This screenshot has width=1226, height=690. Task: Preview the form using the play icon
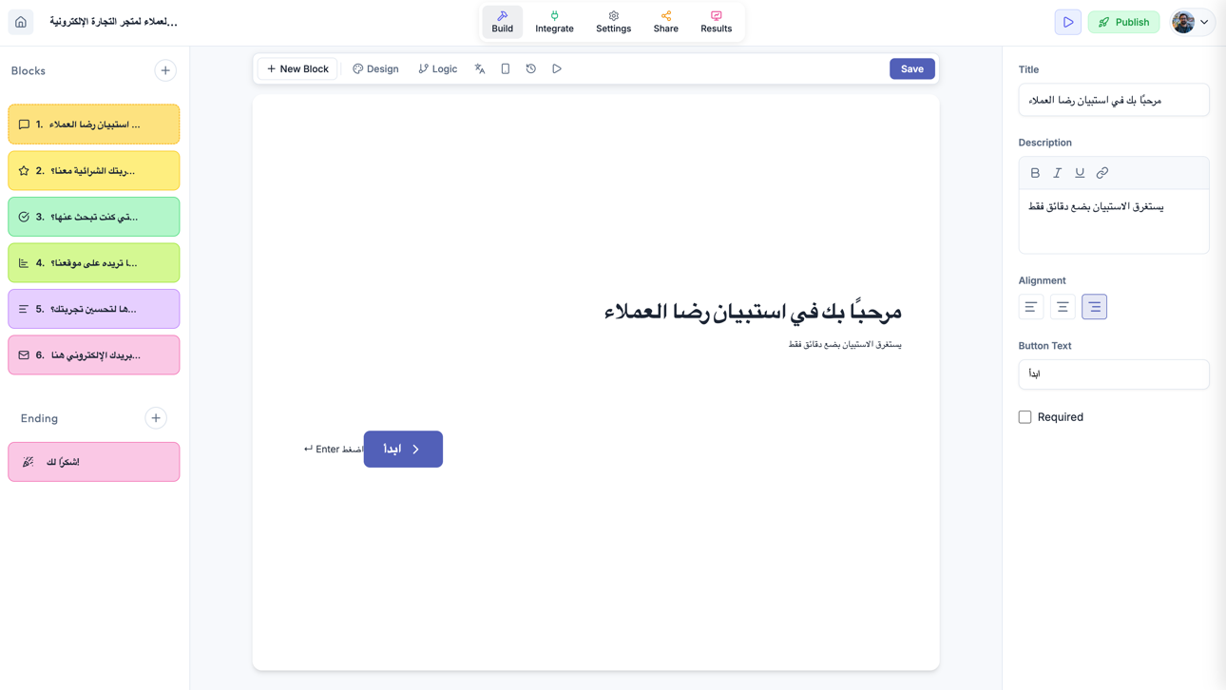[x=556, y=68]
